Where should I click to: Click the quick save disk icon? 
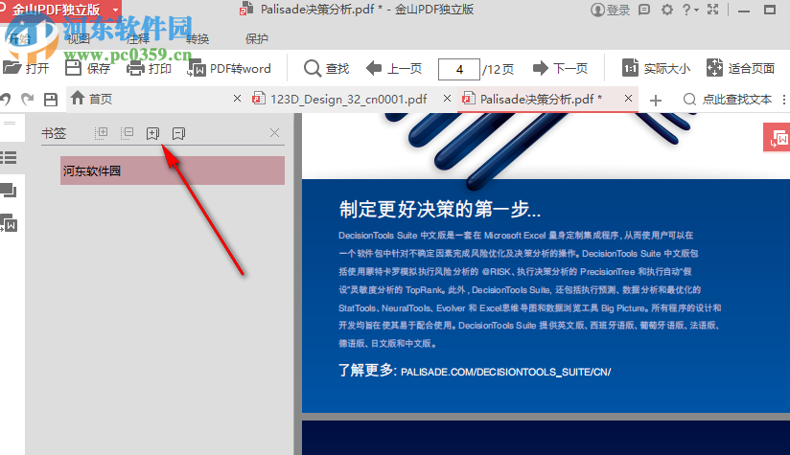point(51,100)
